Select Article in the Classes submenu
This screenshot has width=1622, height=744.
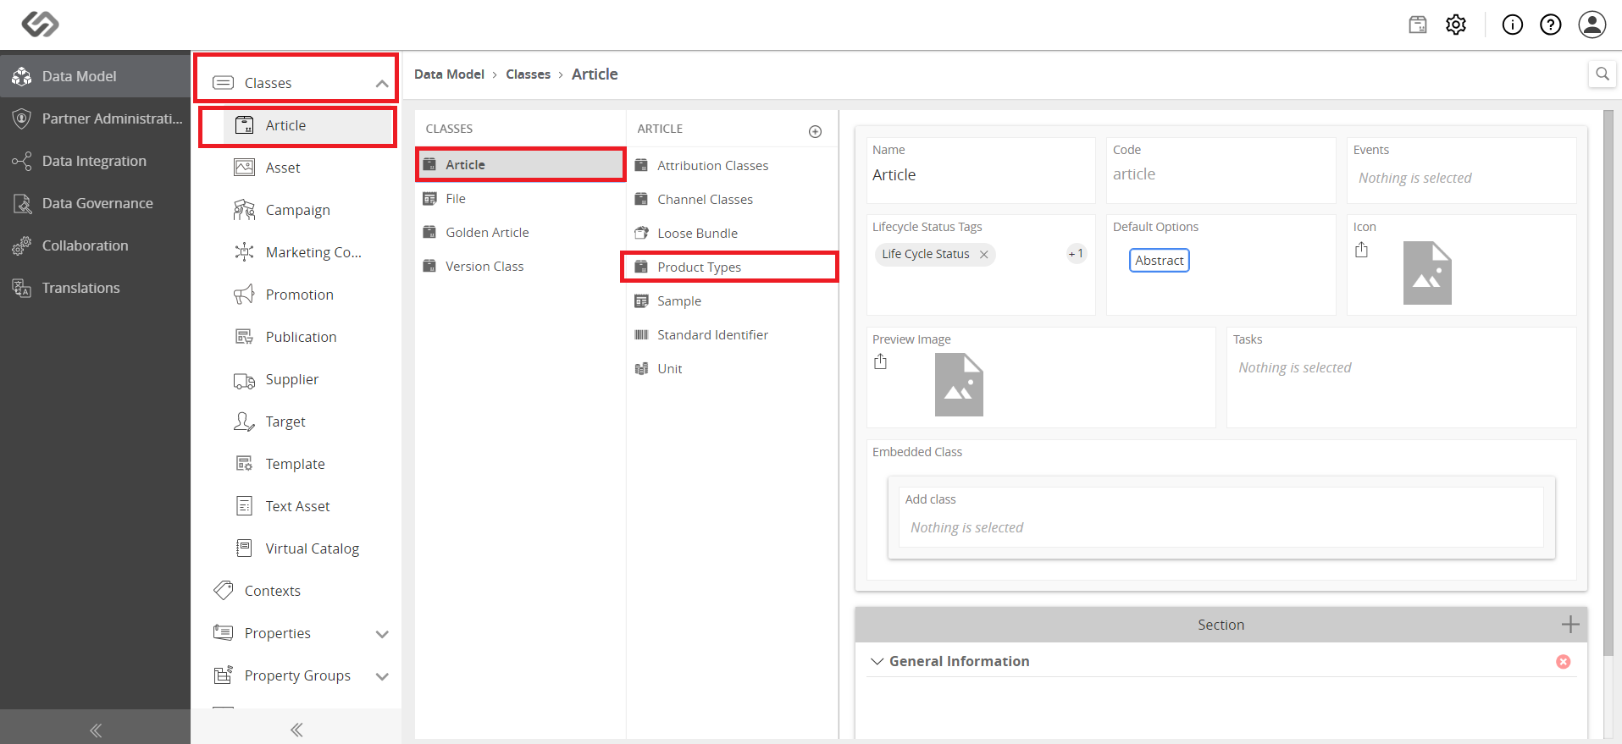coord(297,125)
